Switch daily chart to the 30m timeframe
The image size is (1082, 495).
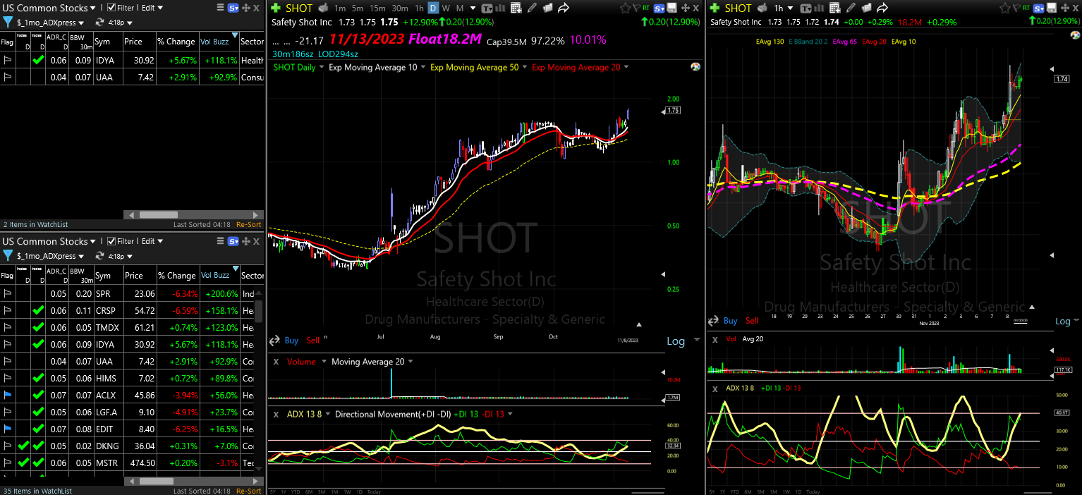point(400,8)
